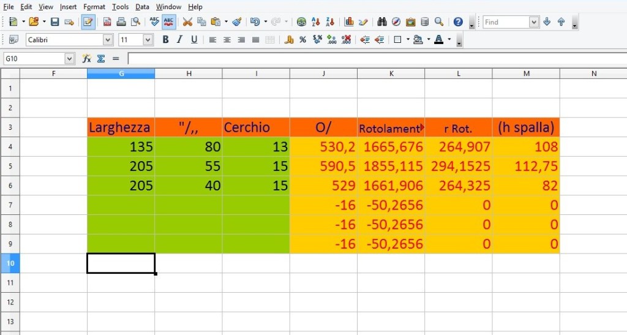
Task: Open the Format menu
Action: 94,7
